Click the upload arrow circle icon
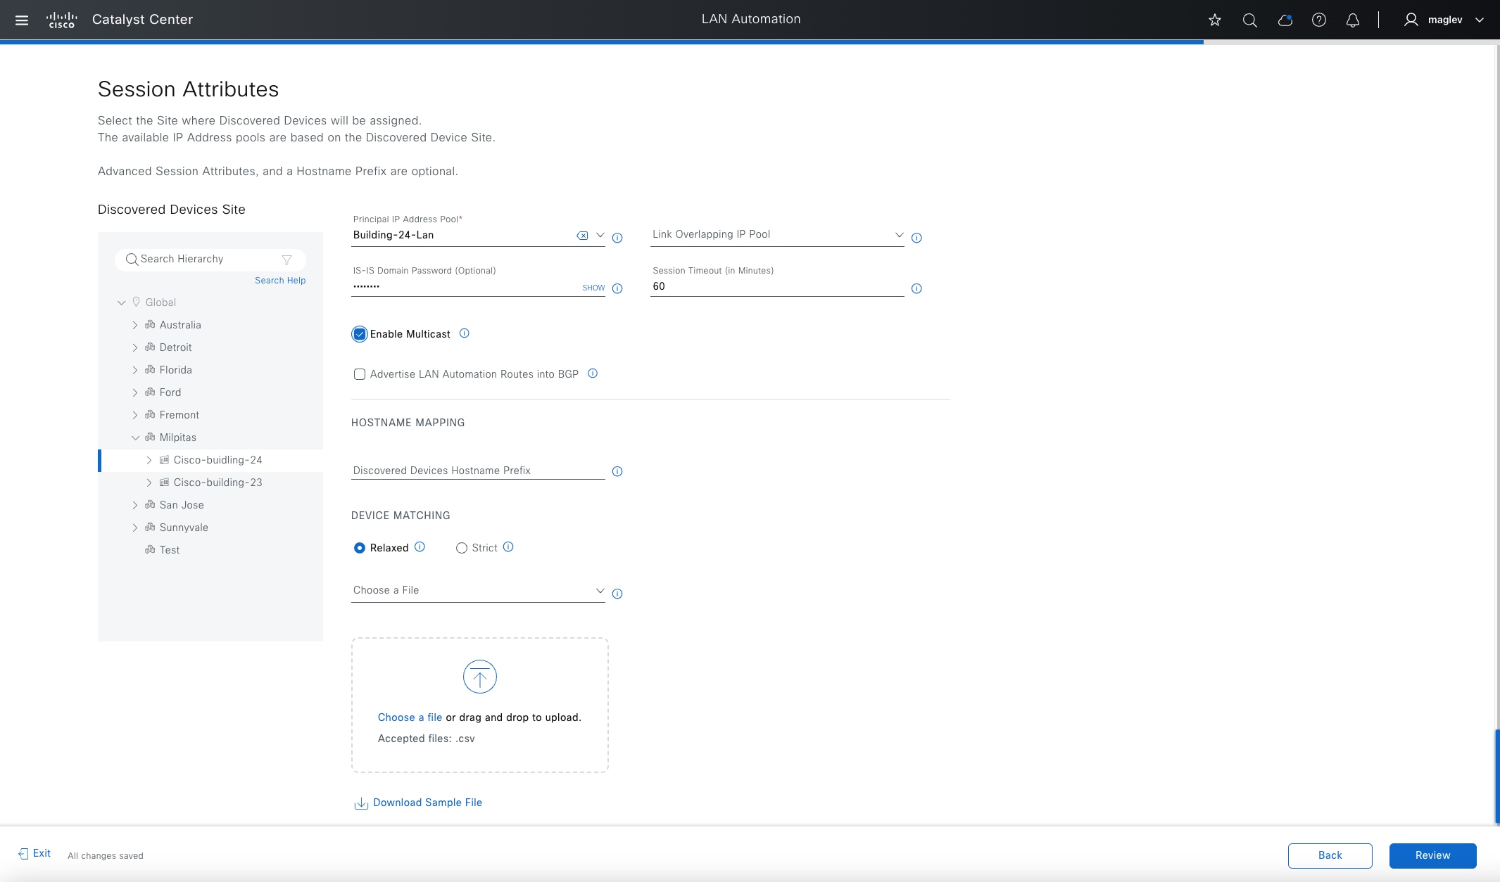This screenshot has height=882, width=1500. (x=480, y=677)
